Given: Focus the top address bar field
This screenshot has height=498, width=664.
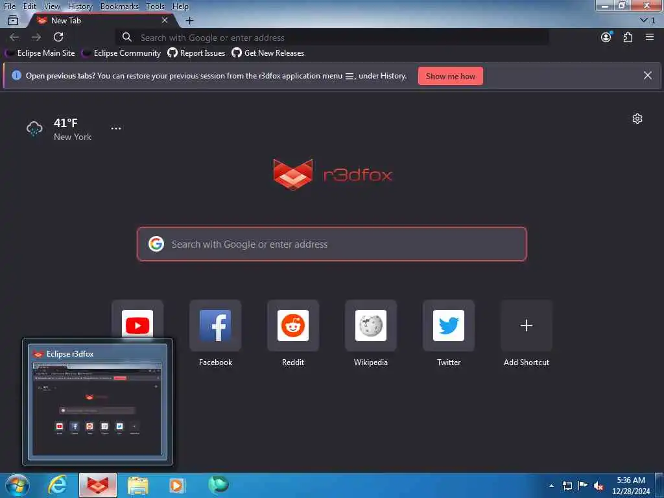Looking at the screenshot, I should click(333, 37).
